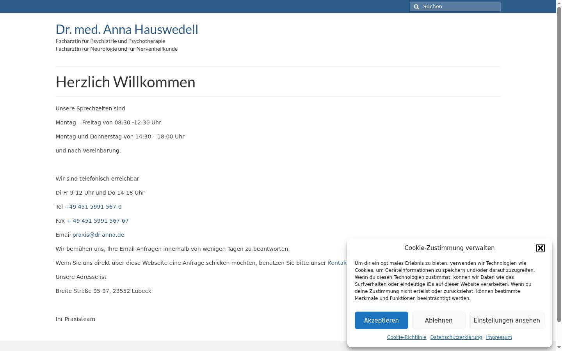This screenshot has height=351, width=562.
Task: Click the address text Breite Straße 95-97
Action: point(103,291)
